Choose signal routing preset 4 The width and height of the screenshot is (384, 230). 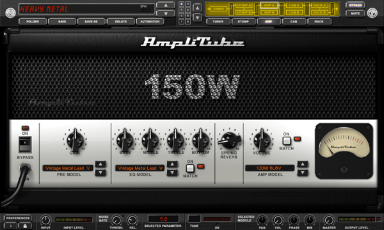pyautogui.click(x=188, y=10)
